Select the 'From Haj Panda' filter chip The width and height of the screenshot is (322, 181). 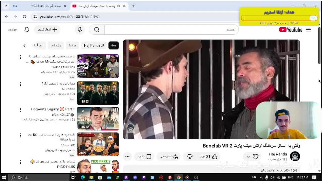pyautogui.click(x=94, y=46)
